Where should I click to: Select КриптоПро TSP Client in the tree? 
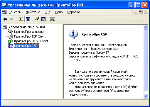30,36
